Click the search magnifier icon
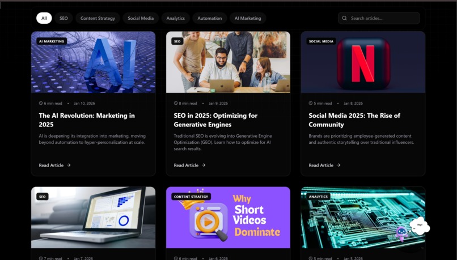This screenshot has width=457, height=260. point(344,18)
